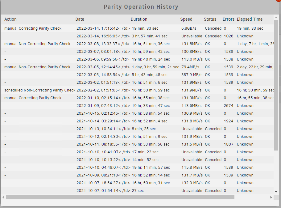Select date 2022-03-14, 17:15:42 cell

coord(103,28)
